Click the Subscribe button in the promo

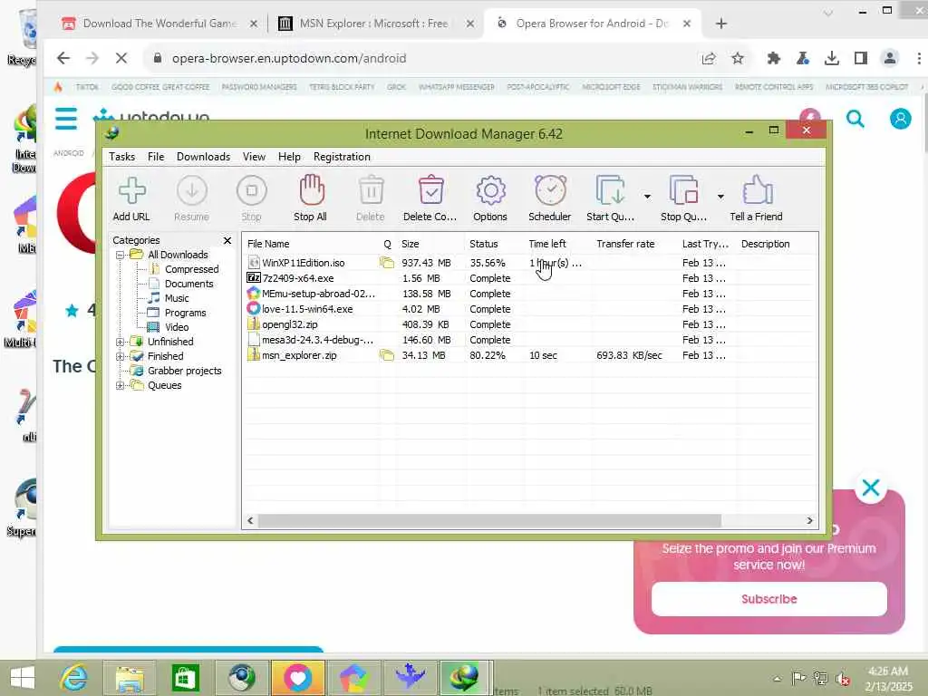tap(768, 599)
